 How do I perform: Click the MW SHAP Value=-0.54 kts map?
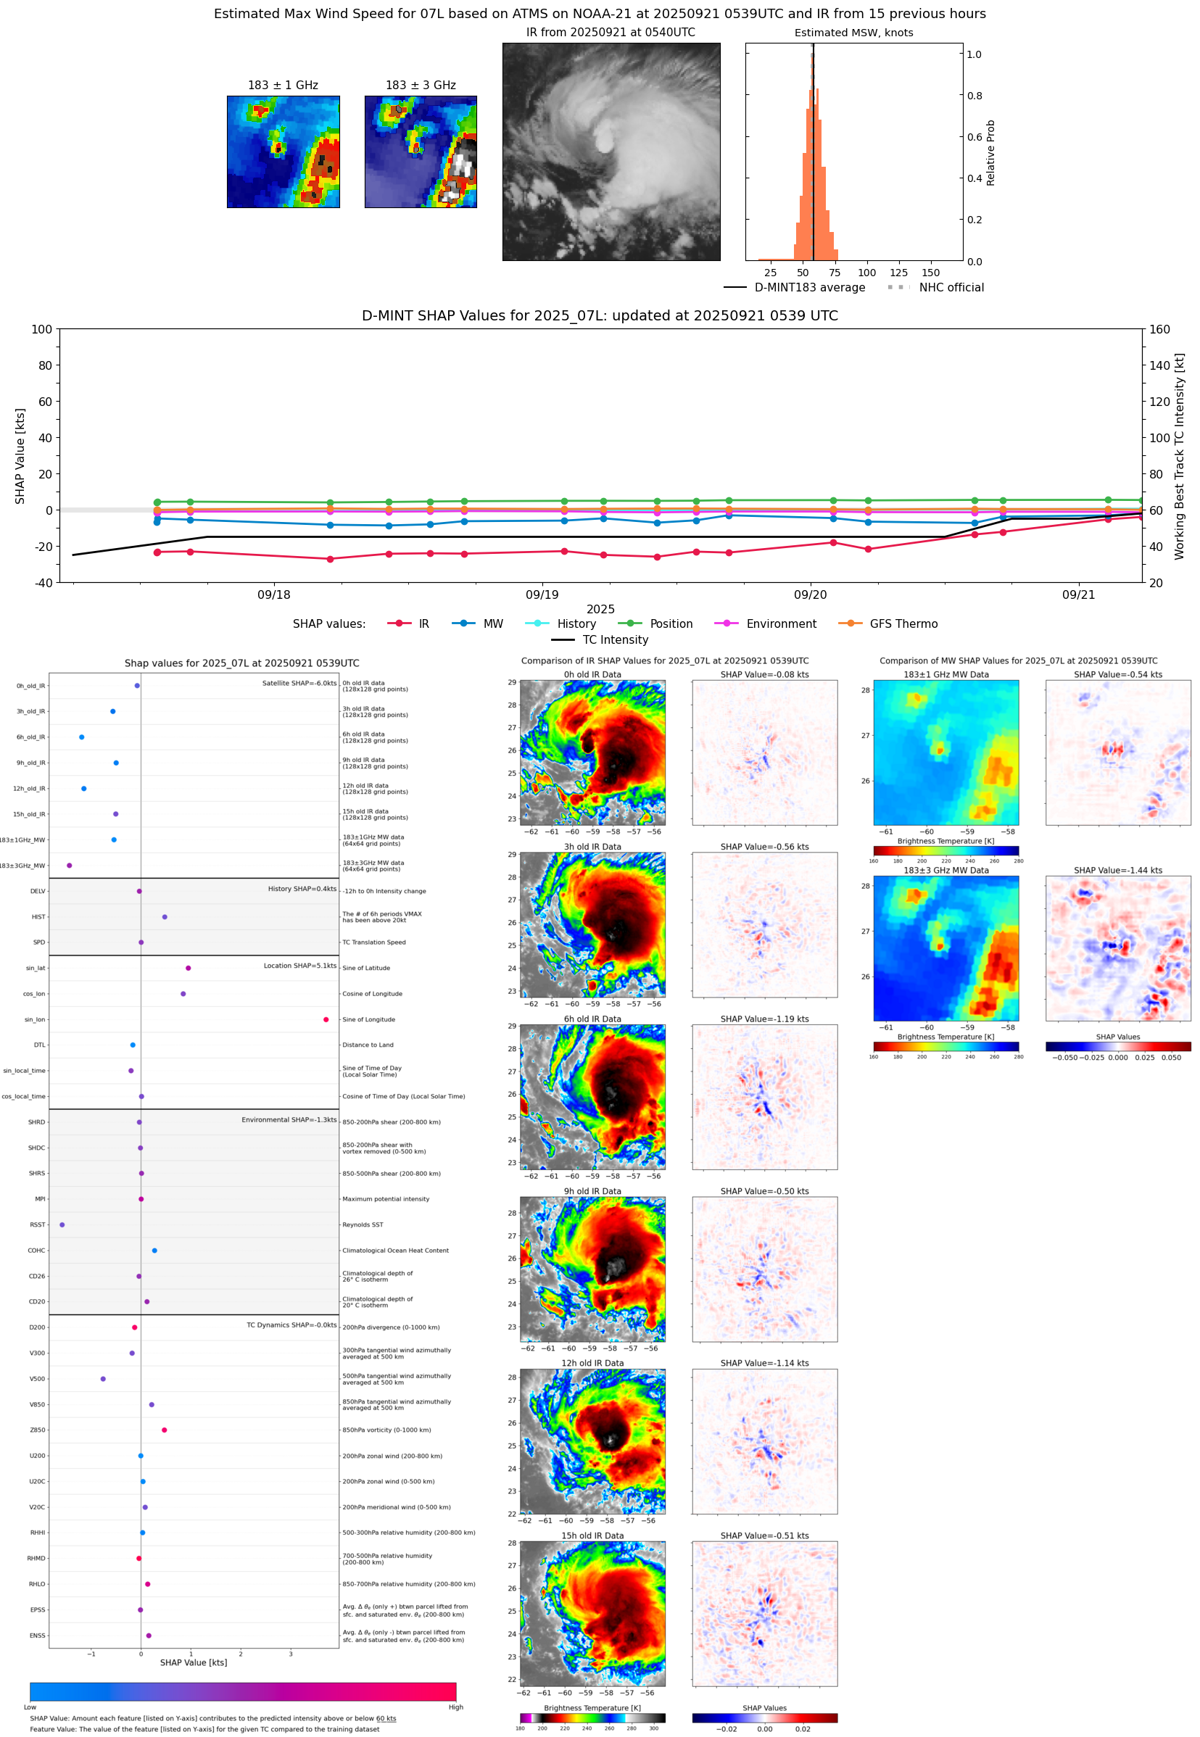tap(1118, 753)
